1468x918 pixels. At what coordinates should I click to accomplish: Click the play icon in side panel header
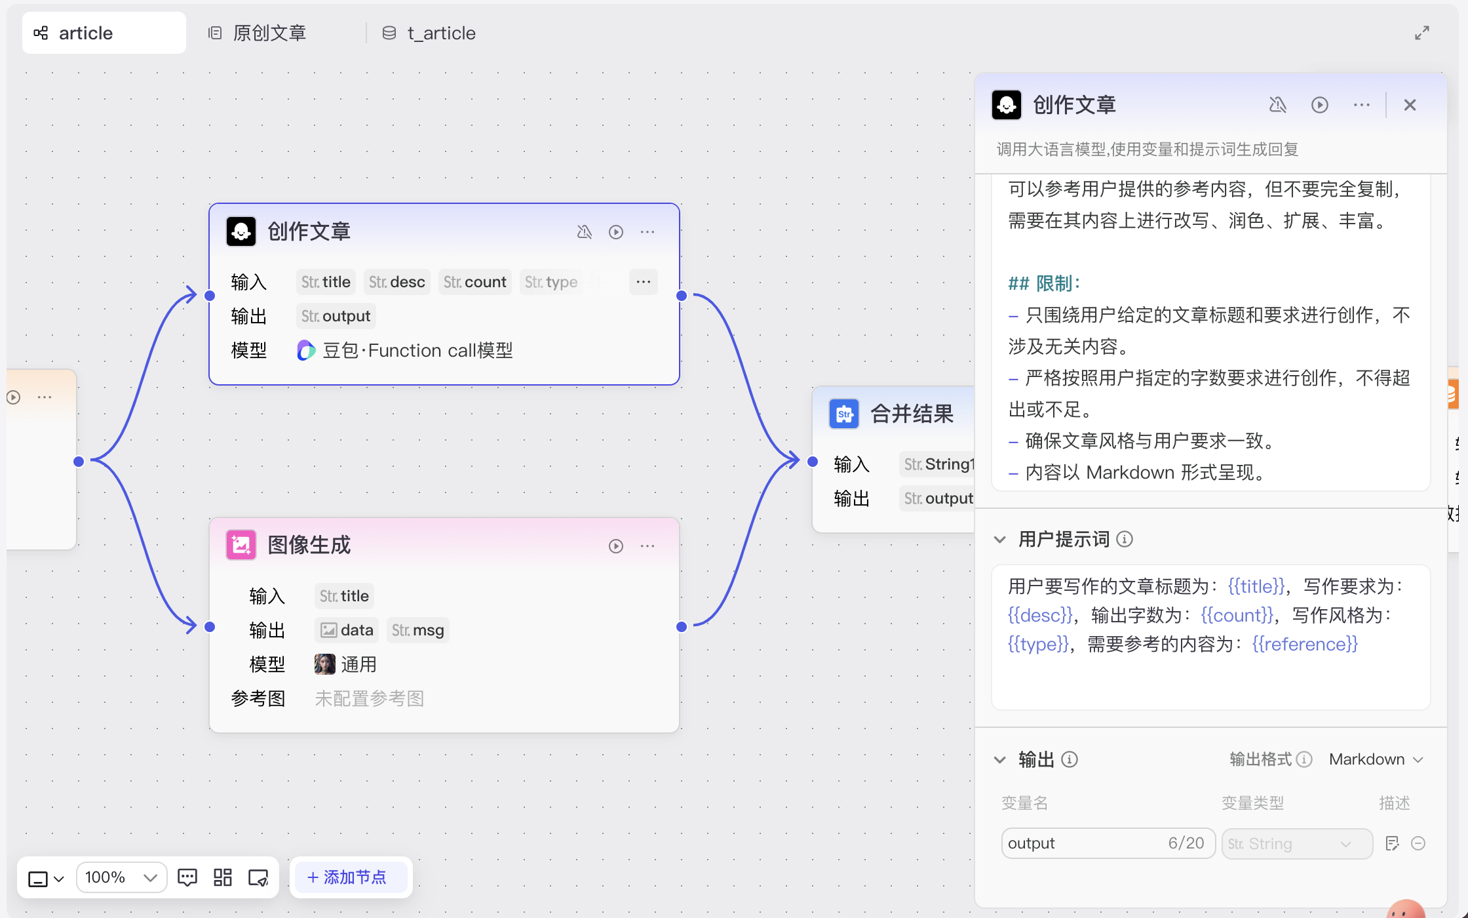[x=1319, y=105]
